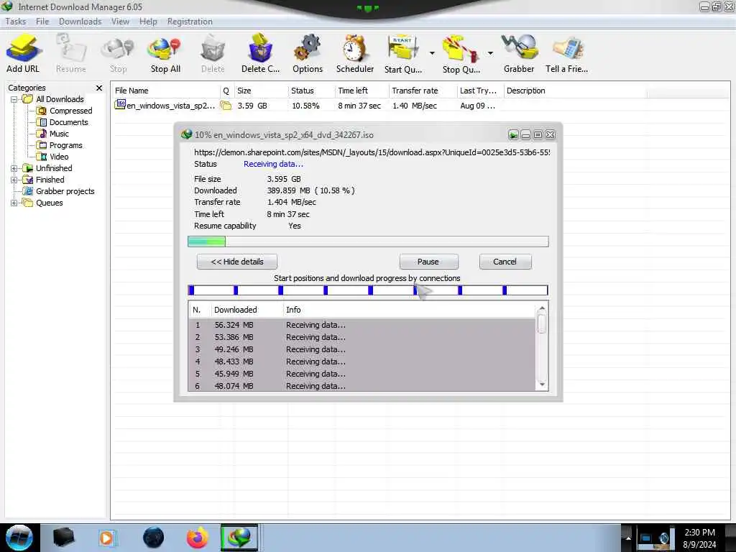Expand the Queues category node
The image size is (736, 552).
pyautogui.click(x=14, y=203)
